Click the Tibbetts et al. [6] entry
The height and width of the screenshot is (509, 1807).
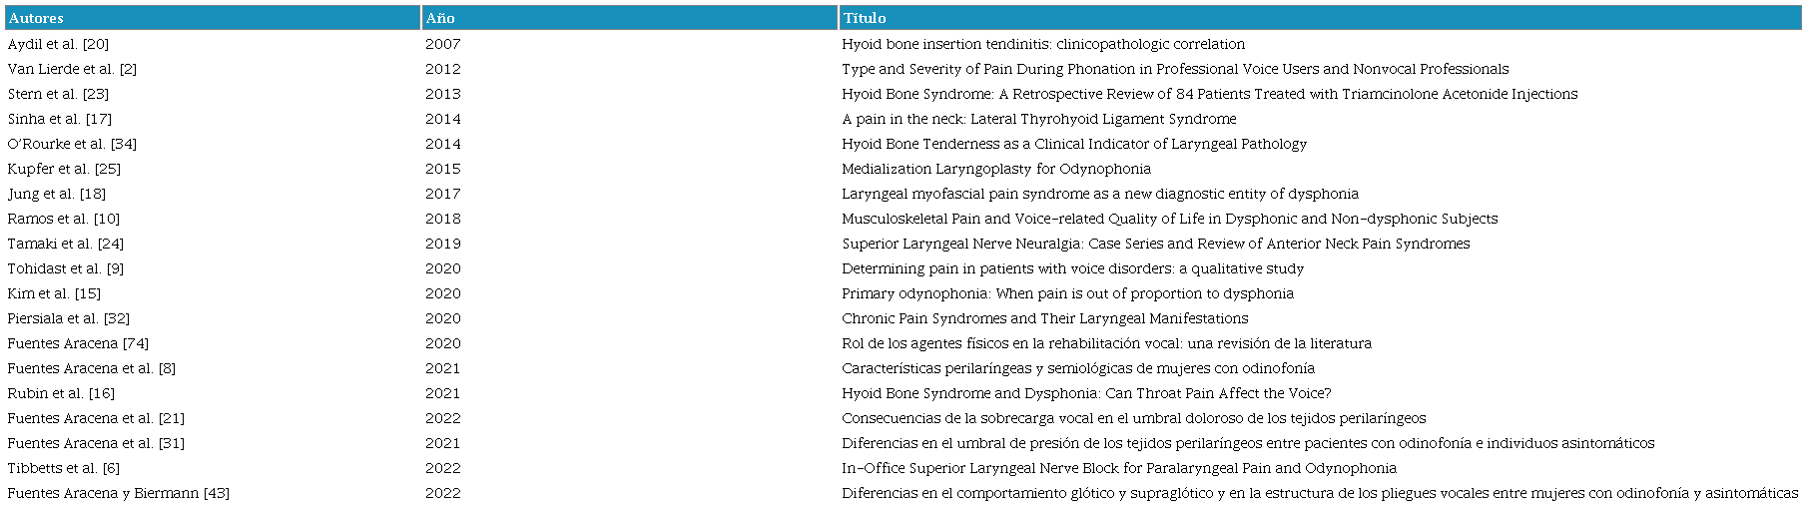tap(63, 468)
